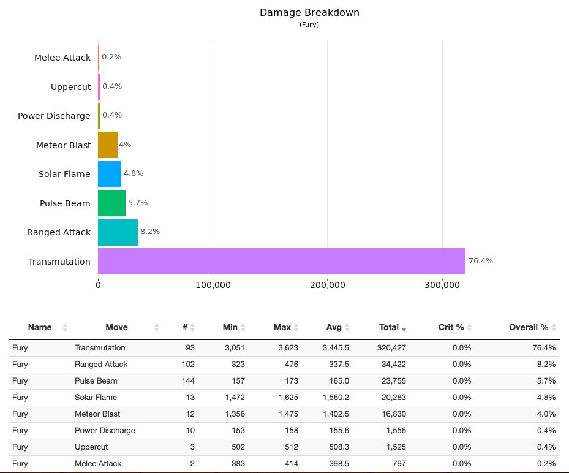Select the Pulse Beam bar segment
Image resolution: width=569 pixels, height=473 pixels.
pos(110,203)
